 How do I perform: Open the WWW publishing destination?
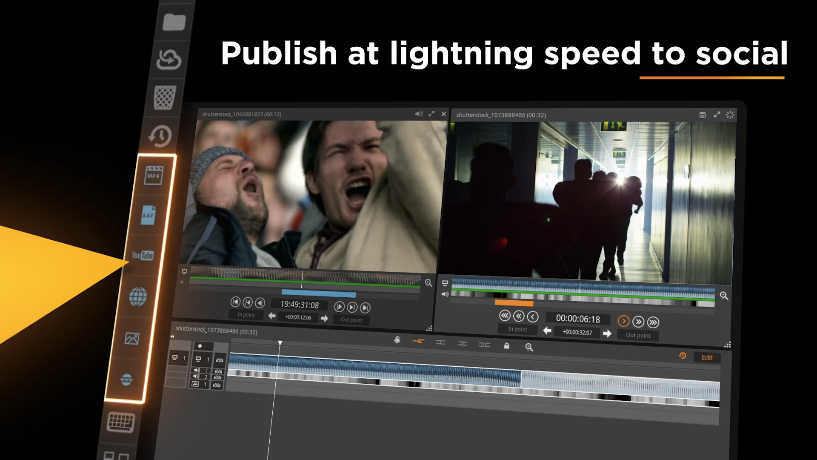click(128, 379)
